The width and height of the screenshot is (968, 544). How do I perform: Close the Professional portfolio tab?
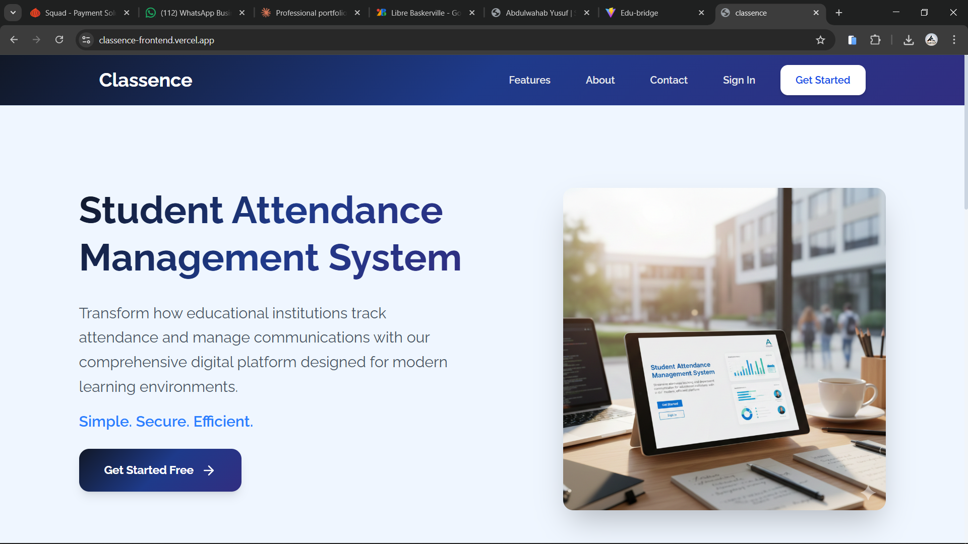click(357, 13)
